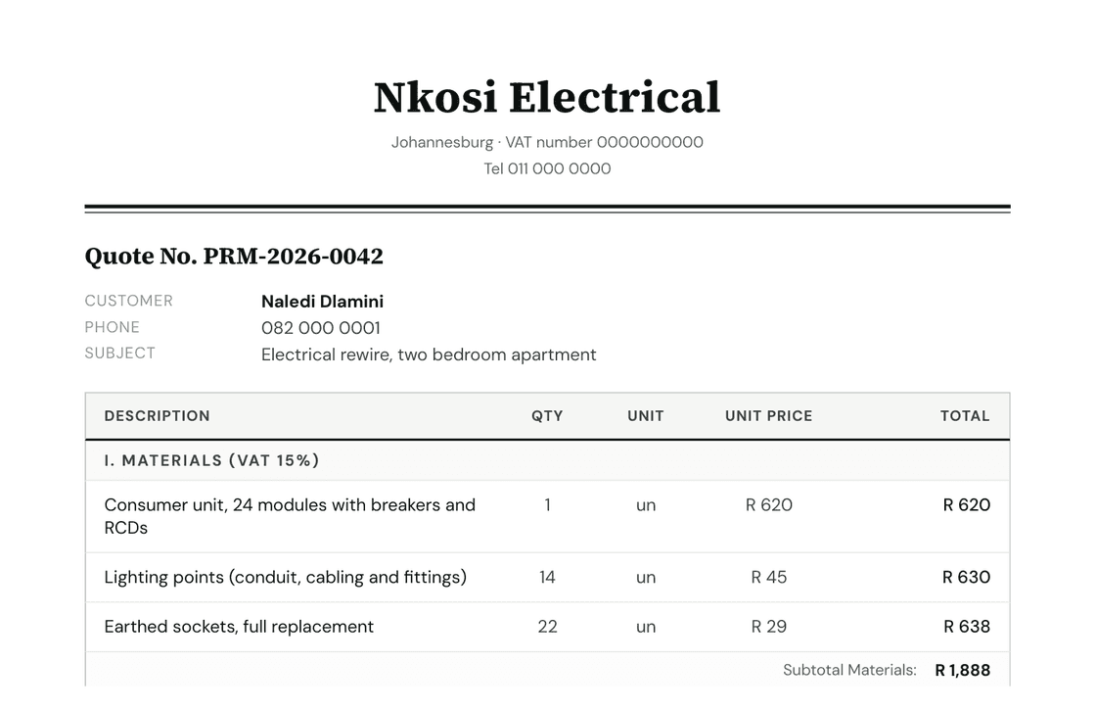Click the QTY column header
Image resolution: width=1096 pixels, height=709 pixels.
(547, 416)
